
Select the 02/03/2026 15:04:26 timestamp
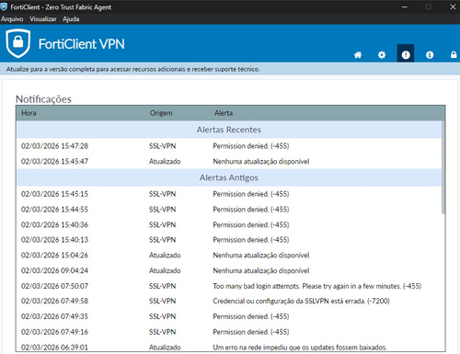54,255
